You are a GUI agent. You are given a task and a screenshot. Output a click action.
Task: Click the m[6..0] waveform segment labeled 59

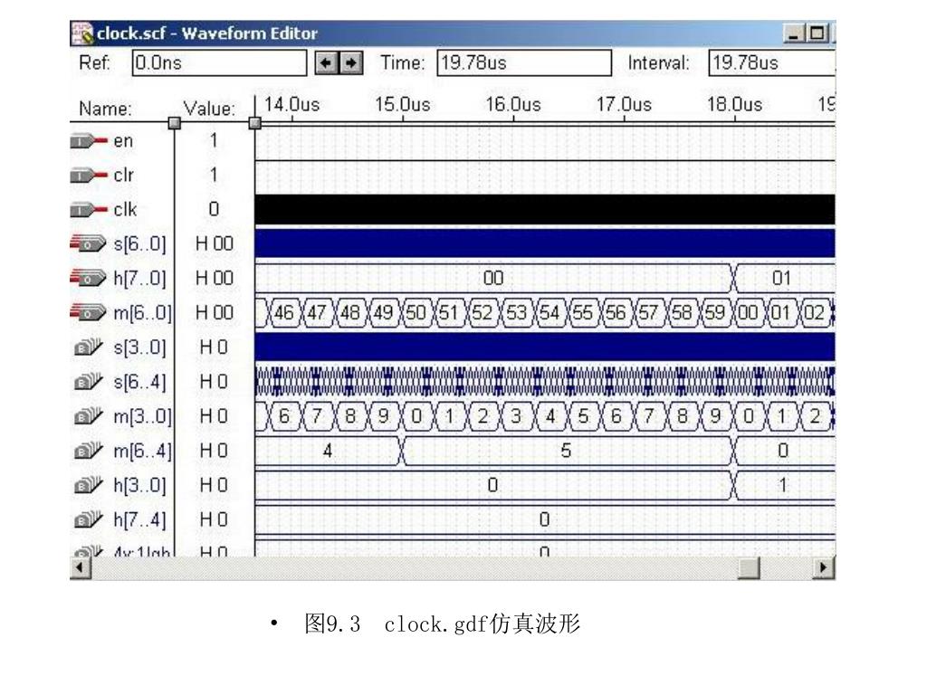coord(715,312)
